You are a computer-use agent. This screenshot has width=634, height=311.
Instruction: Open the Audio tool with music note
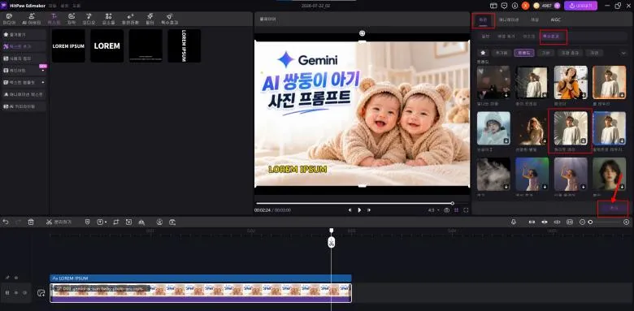point(89,19)
